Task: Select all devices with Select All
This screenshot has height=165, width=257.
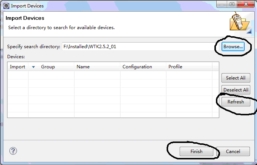Action: (236, 78)
